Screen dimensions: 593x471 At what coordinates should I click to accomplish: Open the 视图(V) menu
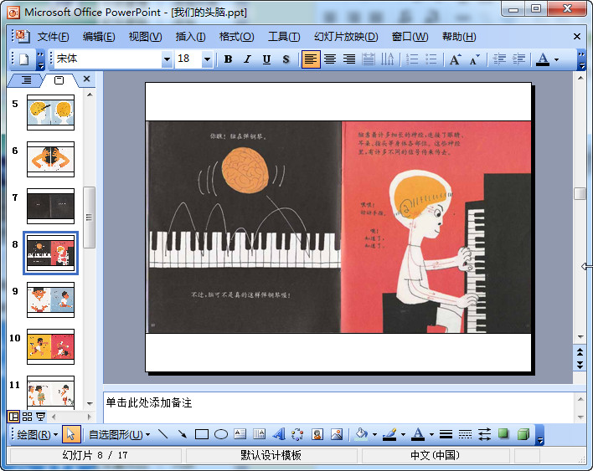(145, 37)
